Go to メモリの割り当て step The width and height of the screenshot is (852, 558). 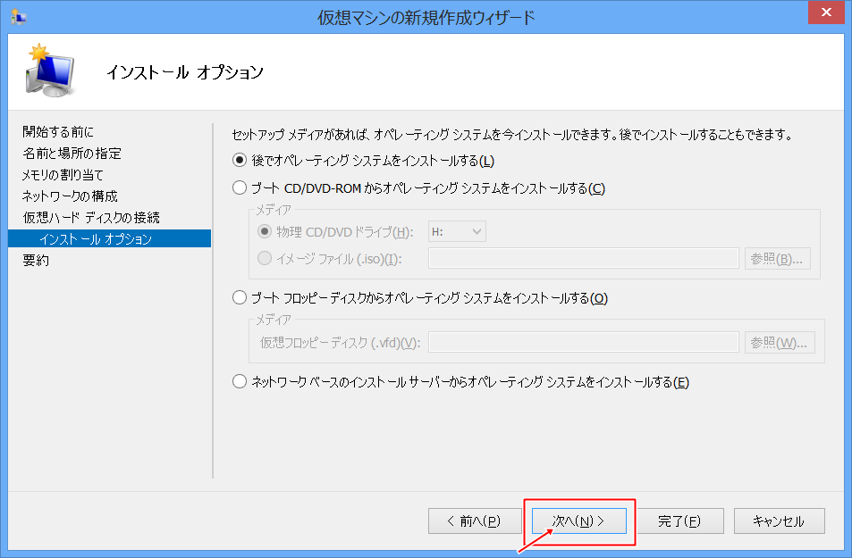63,175
